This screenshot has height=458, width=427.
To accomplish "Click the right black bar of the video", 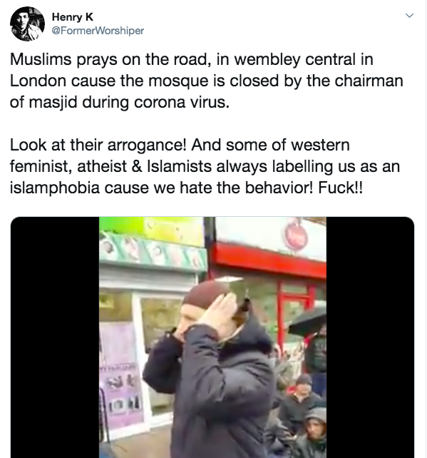I will click(370, 337).
